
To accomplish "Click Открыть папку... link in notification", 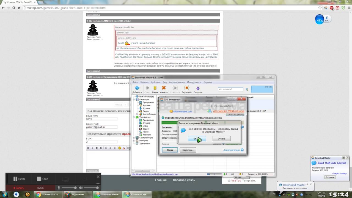I will pyautogui.click(x=340, y=174).
